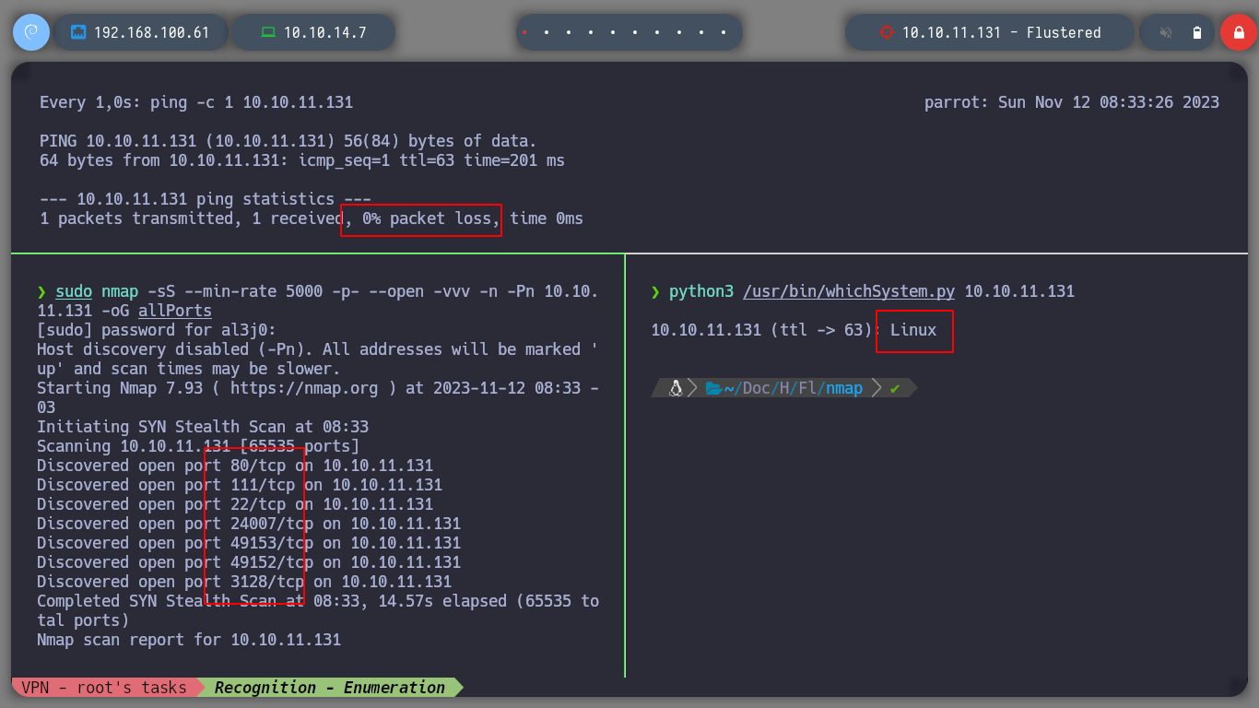1259x708 pixels.
Task: Click Every 1,0s: ping watch header
Action: [196, 102]
